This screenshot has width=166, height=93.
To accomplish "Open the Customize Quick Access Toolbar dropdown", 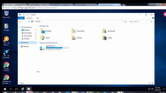I will 29,15.
